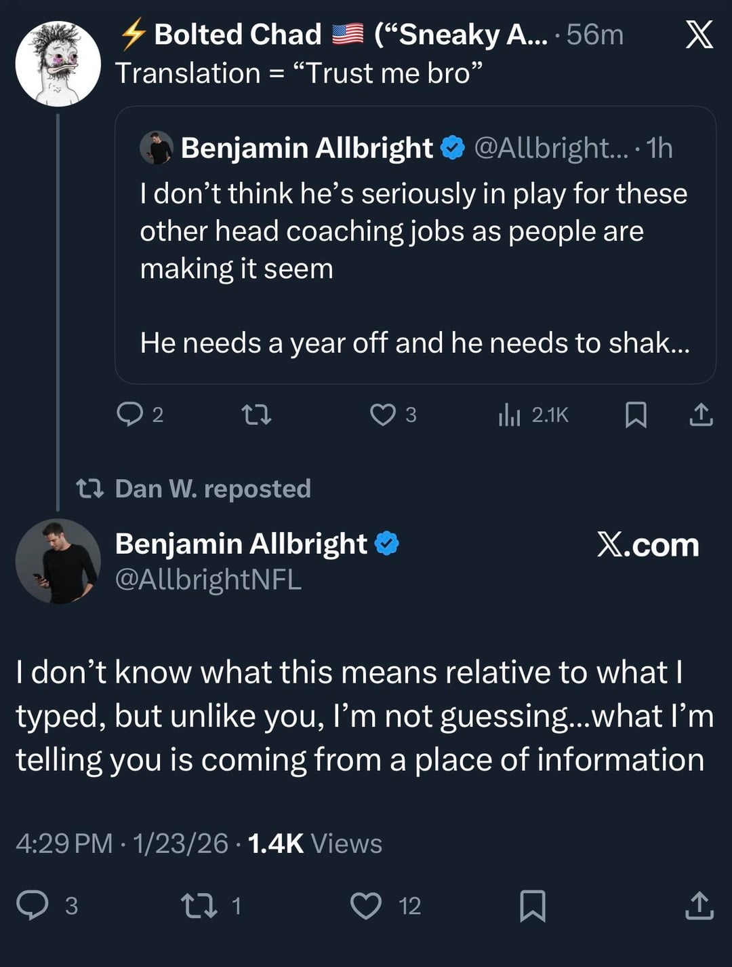Click the Bolted Chad display name
This screenshot has height=967, width=732.
click(237, 35)
